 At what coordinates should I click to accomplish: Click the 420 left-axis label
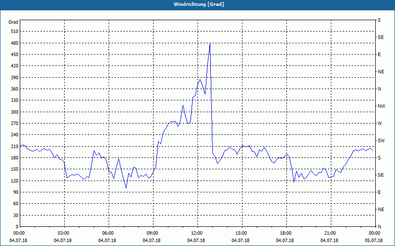[15, 66]
